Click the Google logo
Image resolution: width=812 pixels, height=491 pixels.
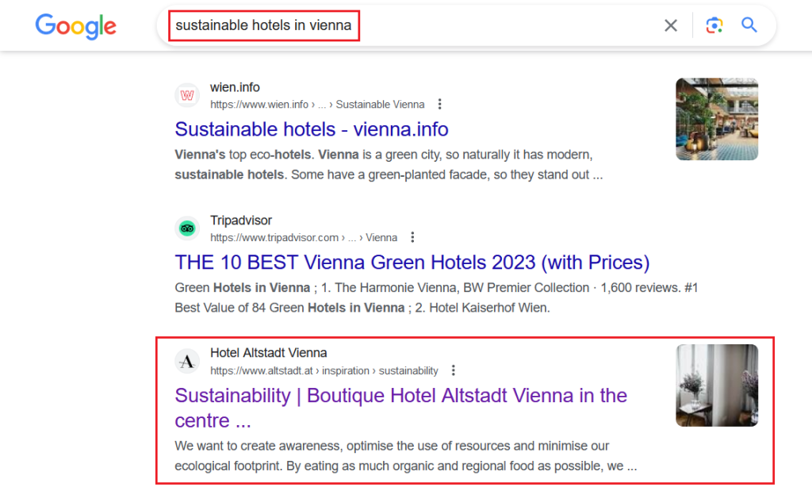coord(76,26)
